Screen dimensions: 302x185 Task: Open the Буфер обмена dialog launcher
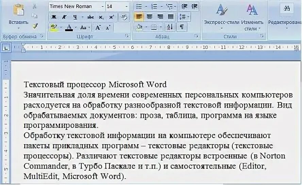(41, 36)
